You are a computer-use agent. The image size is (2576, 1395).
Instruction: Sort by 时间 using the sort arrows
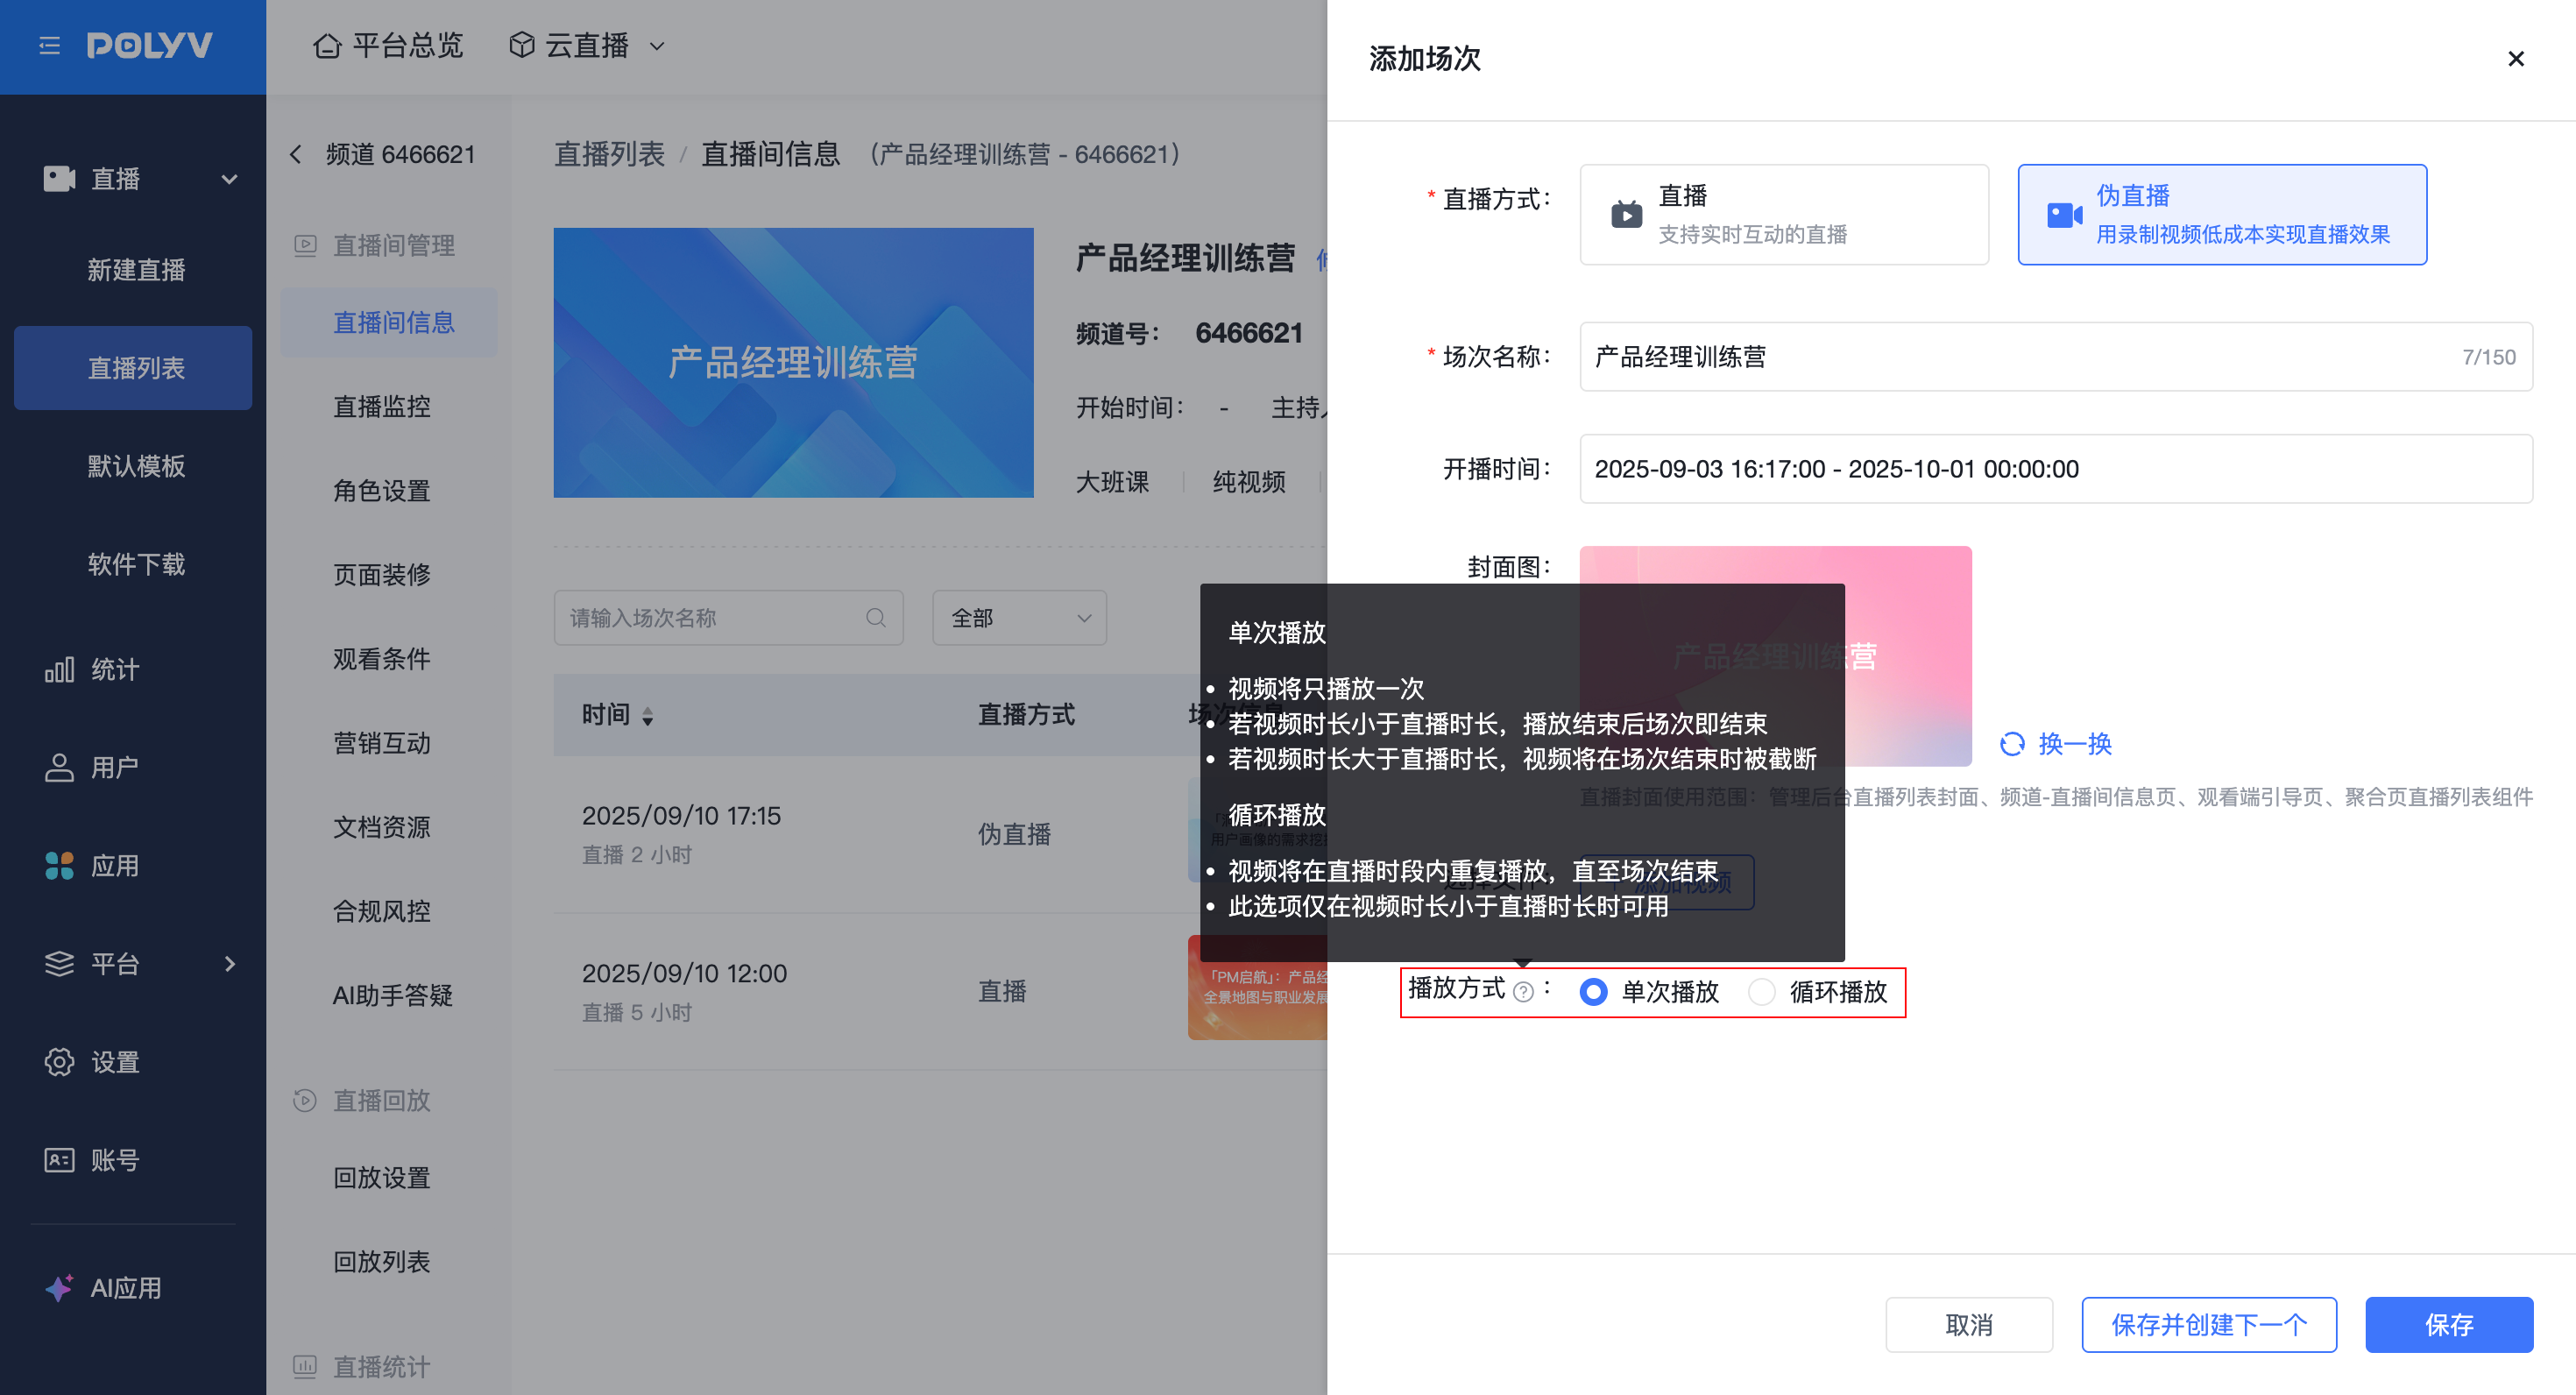click(x=648, y=716)
